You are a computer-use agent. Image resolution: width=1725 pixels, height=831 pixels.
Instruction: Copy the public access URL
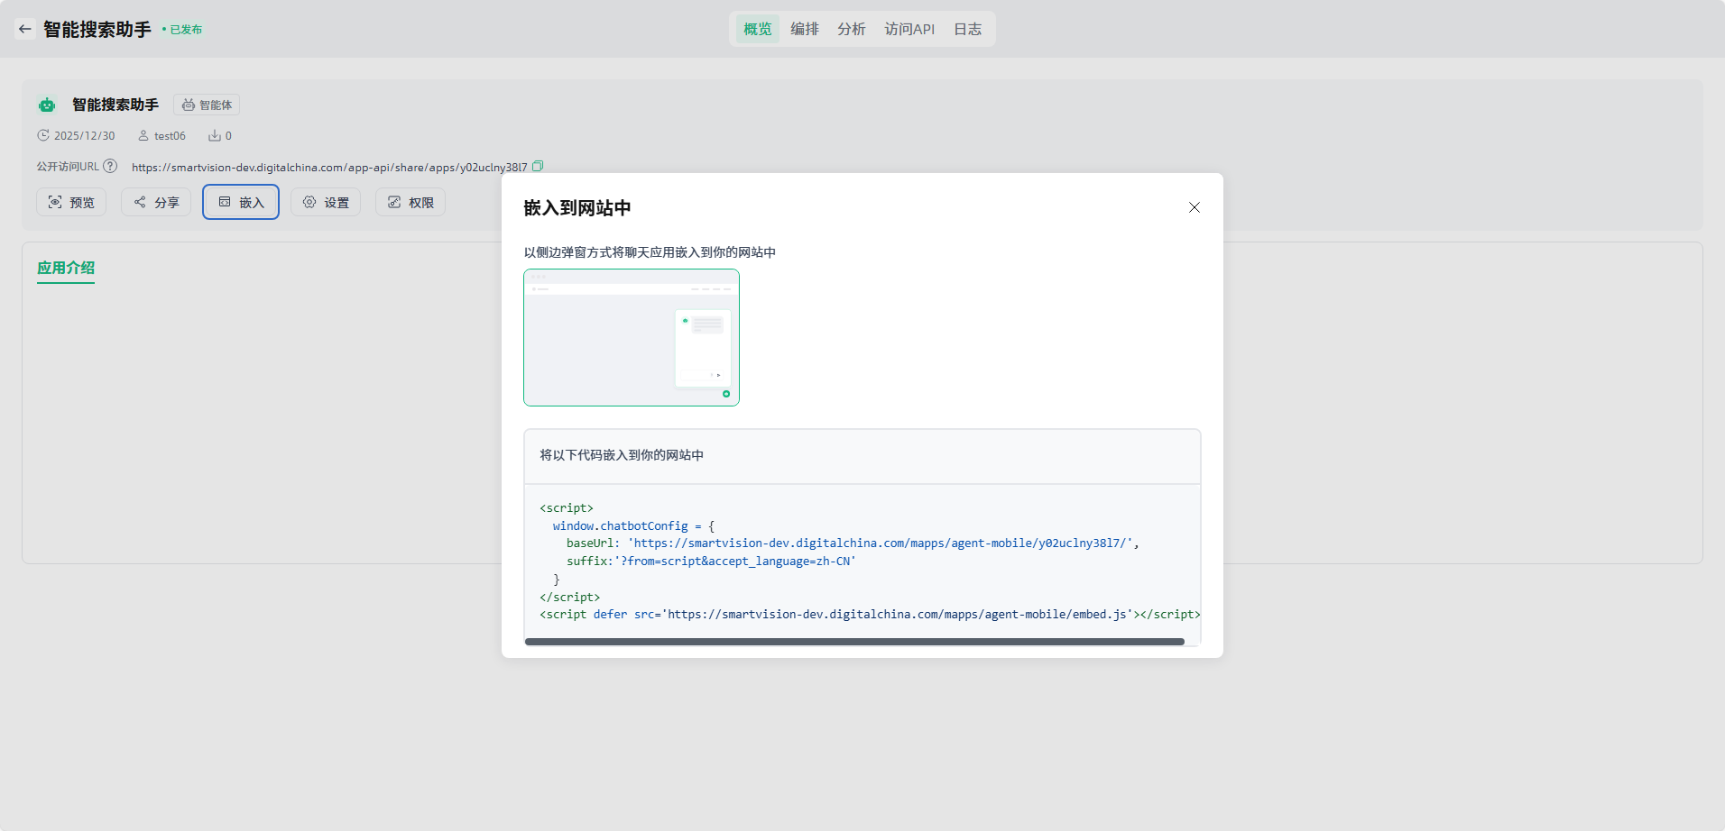point(538,166)
